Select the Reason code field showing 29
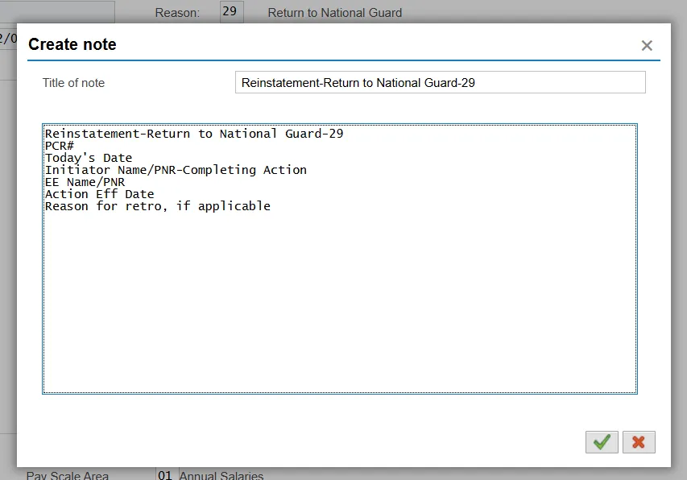Viewport: 687px width, 480px height. [x=231, y=12]
